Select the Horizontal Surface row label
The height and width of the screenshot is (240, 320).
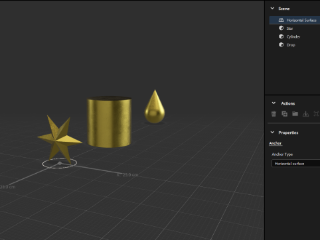(301, 20)
